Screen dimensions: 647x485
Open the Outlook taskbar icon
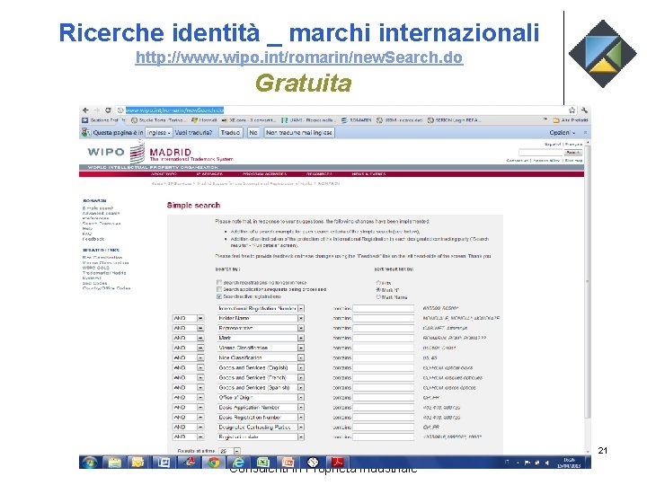tap(137, 463)
